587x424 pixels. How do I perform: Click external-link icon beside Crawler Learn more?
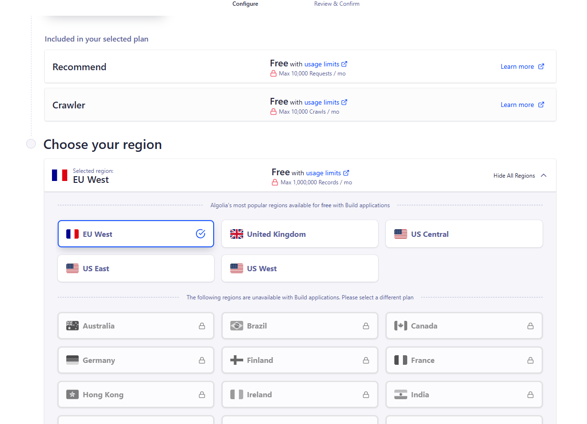pyautogui.click(x=541, y=105)
